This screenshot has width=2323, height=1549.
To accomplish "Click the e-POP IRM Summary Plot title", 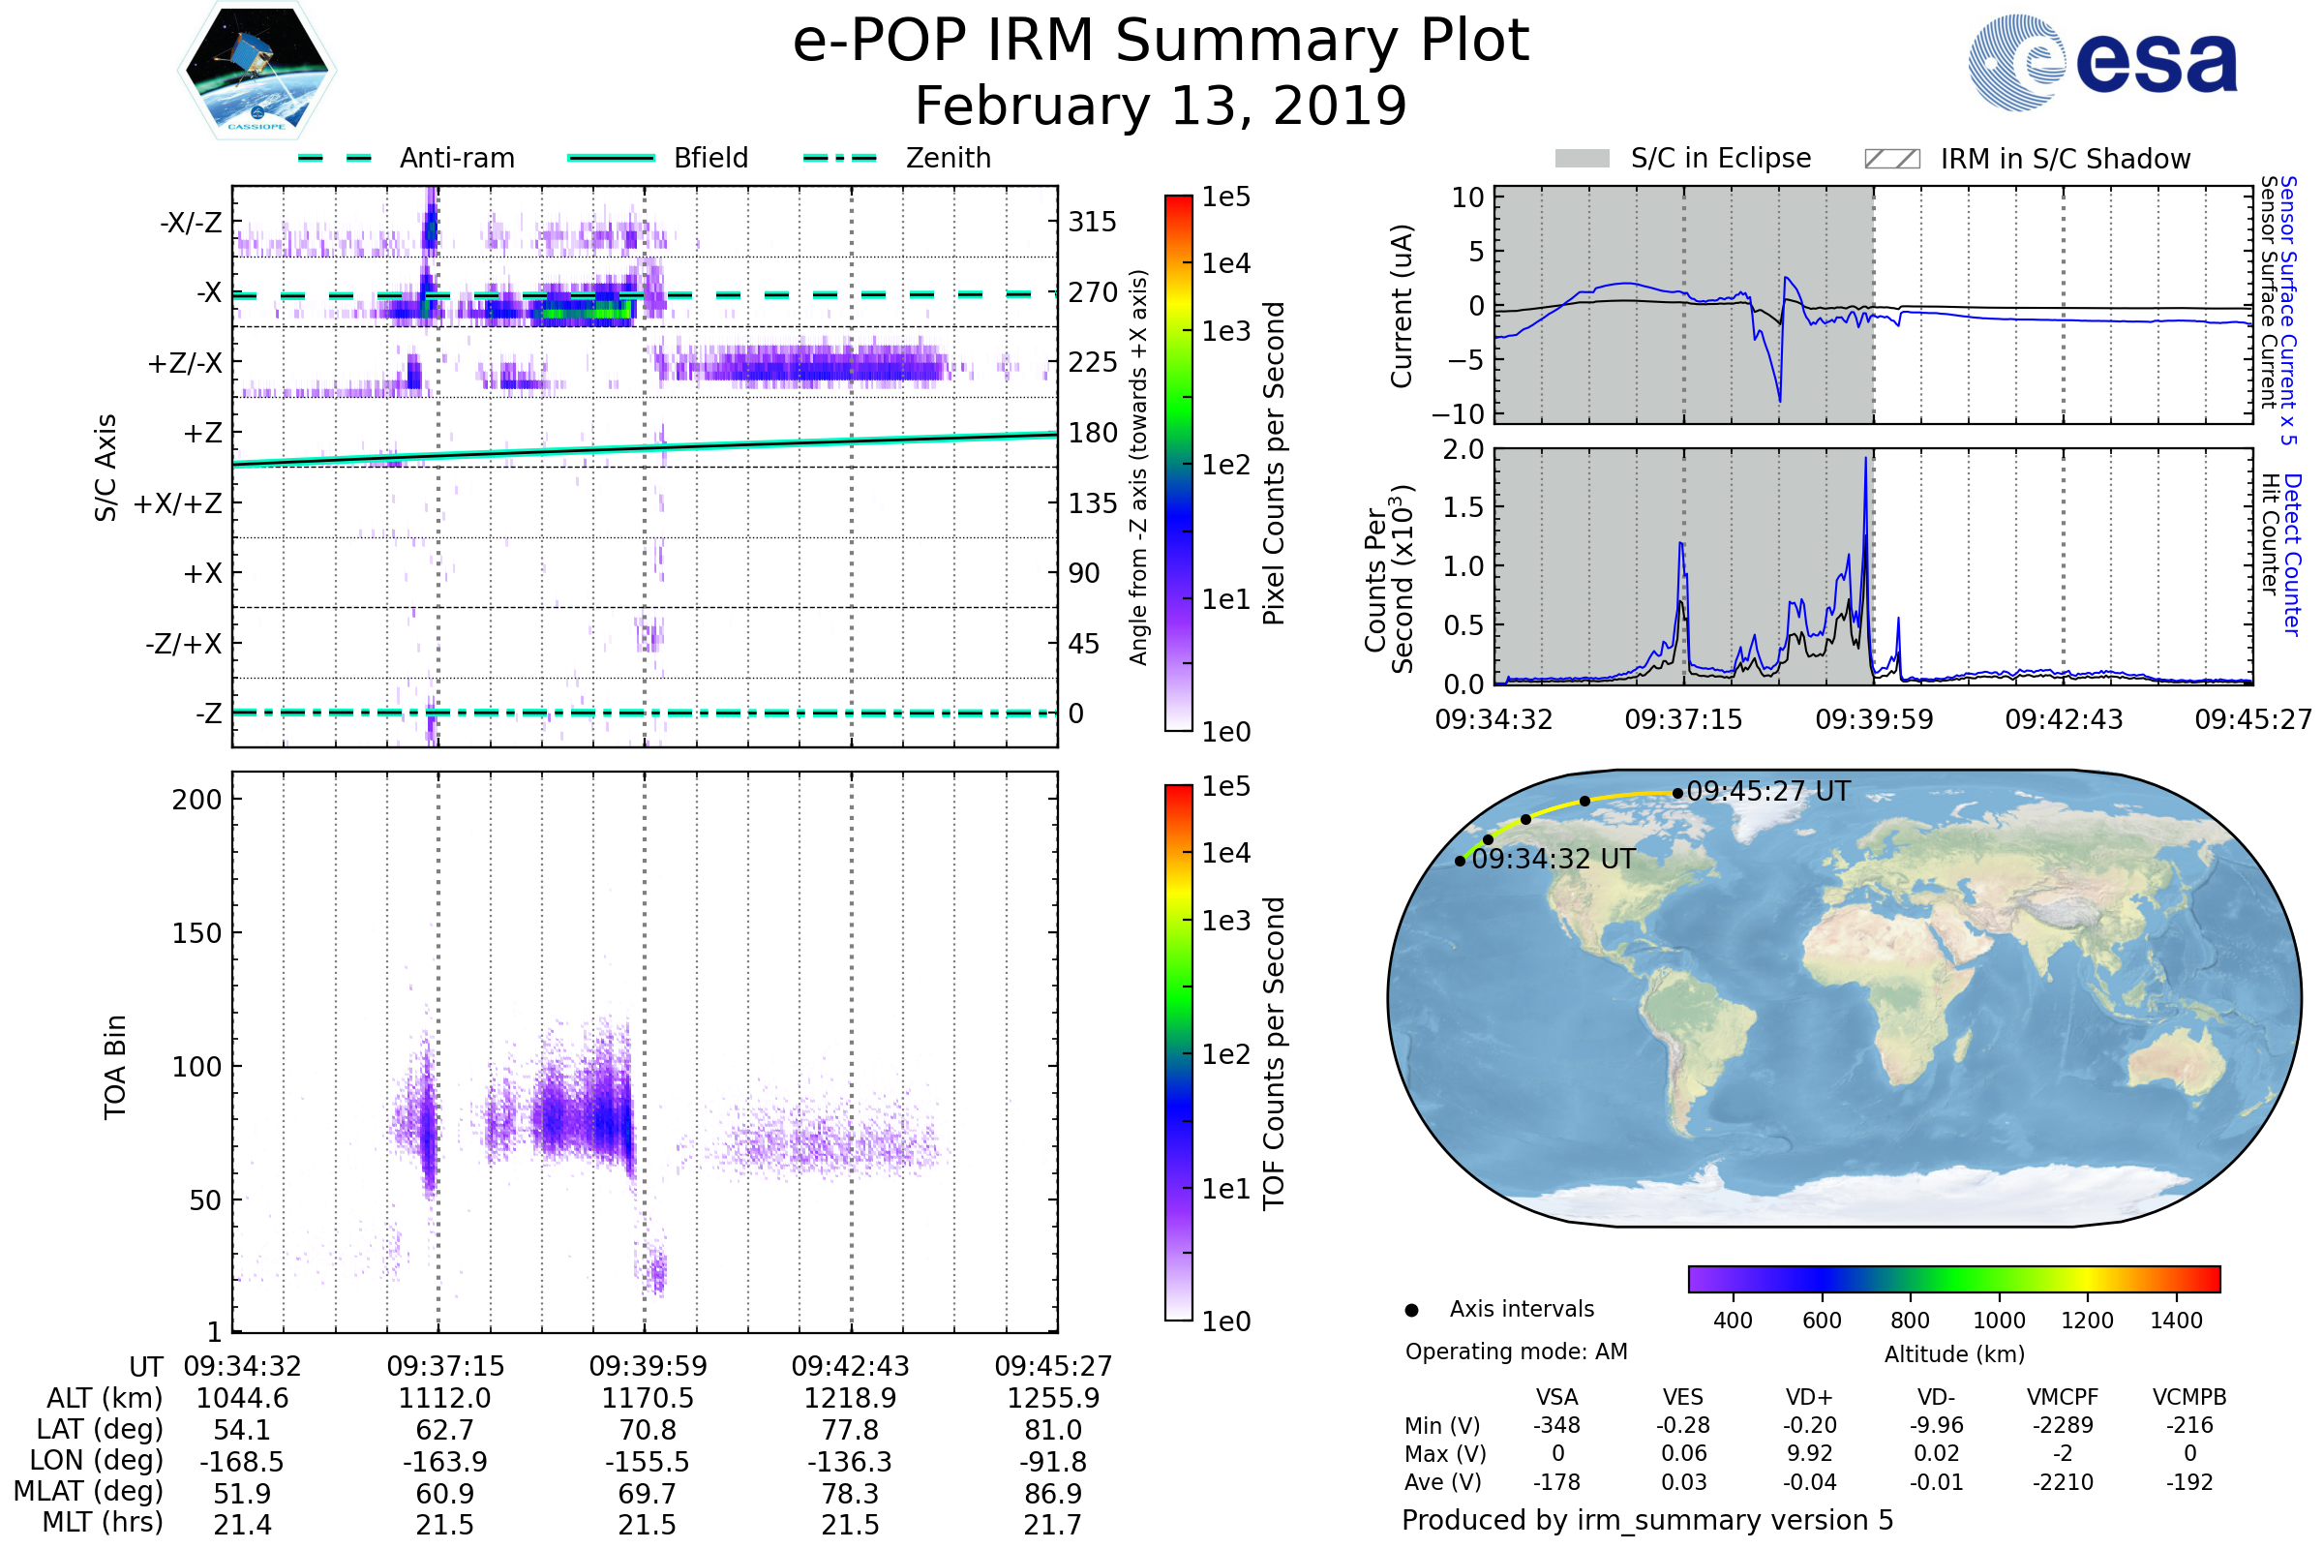I will click(1161, 42).
